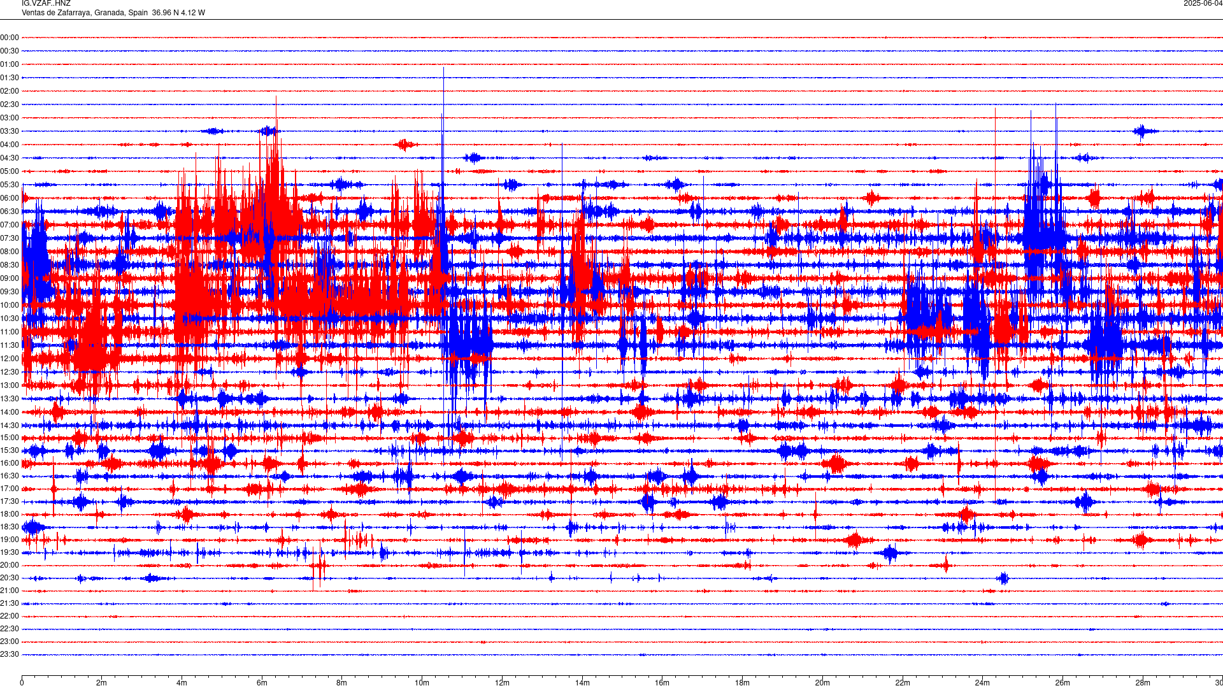Select the 23:00 time row label
The width and height of the screenshot is (1223, 688).
pyautogui.click(x=10, y=641)
